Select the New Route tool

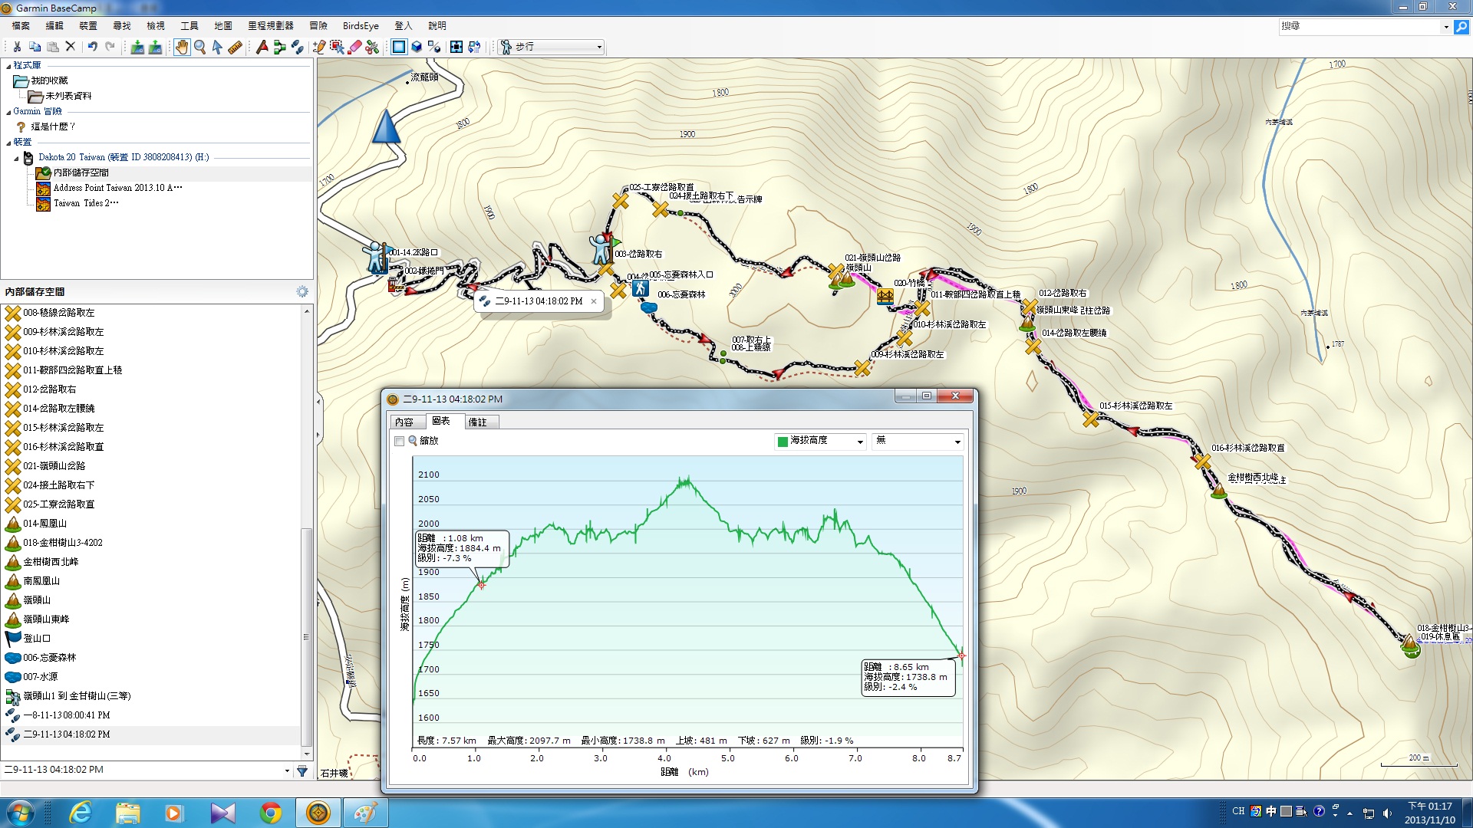tap(279, 47)
